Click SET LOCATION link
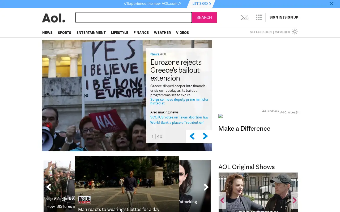The width and height of the screenshot is (340, 212). pyautogui.click(x=261, y=32)
